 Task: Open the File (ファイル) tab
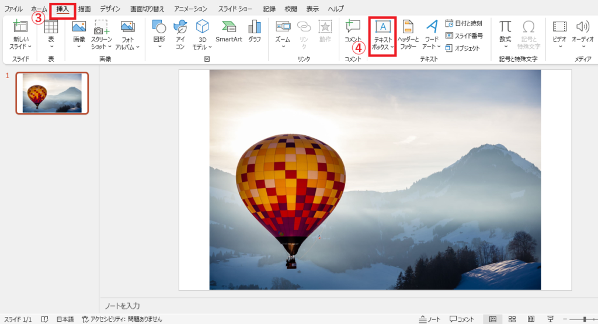13,9
